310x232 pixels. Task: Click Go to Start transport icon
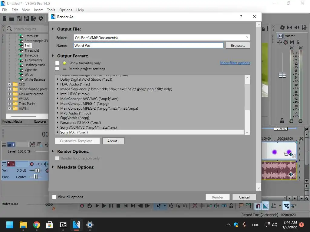[x=126, y=206]
